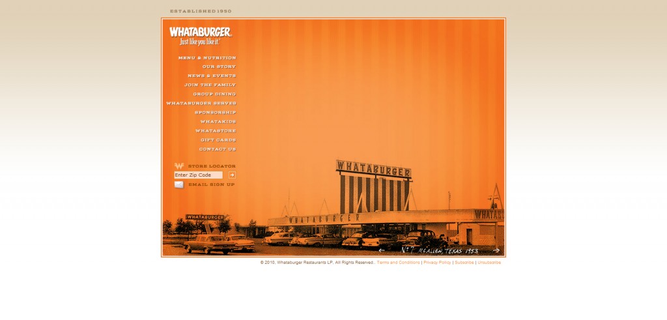Click Email Sign Up link

(x=212, y=184)
